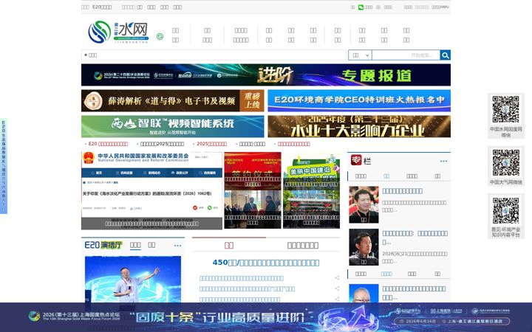Select the second tab beside E20演播厅
This screenshot has height=332, width=532.
(x=151, y=245)
